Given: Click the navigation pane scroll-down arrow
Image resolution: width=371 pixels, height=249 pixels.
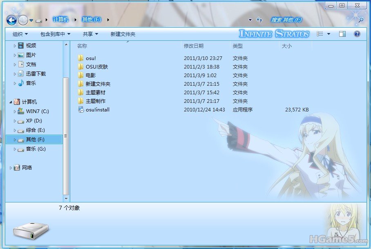Looking at the screenshot, I should pyautogui.click(x=66, y=199).
